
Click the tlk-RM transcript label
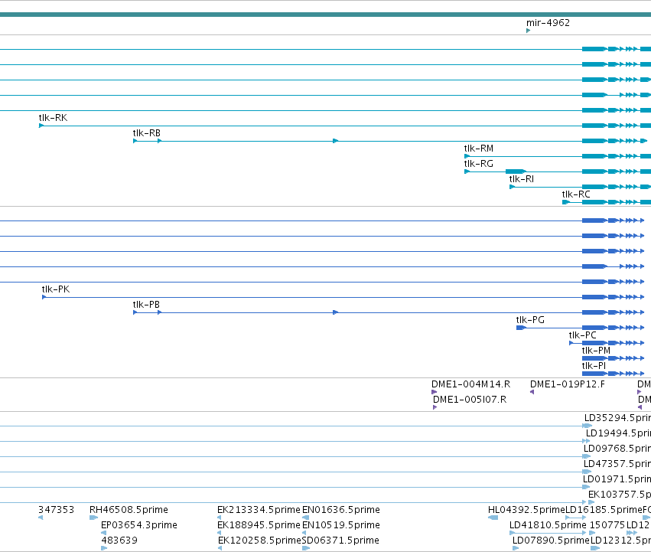(478, 149)
